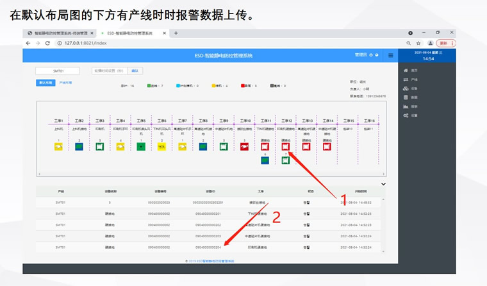Click the 工序15 station label
Image resolution: width=487 pixels, height=286 pixels.
tap(349, 121)
